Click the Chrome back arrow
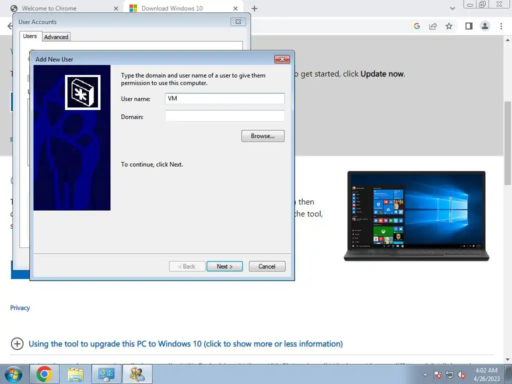This screenshot has height=384, width=512. click(x=10, y=26)
